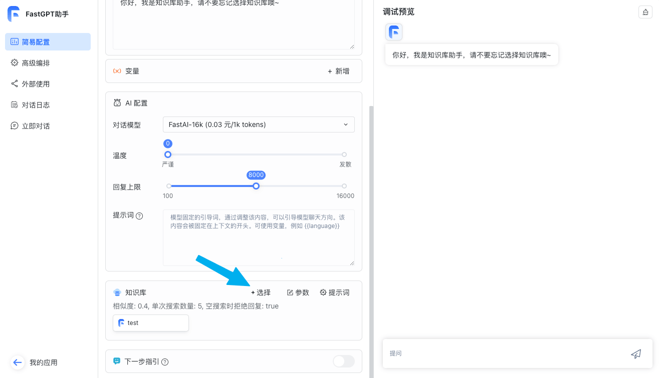Send a message using the paper plane icon

click(636, 353)
